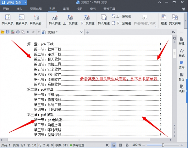This screenshot has height=148, width=188.
Task: Collapse the ribbon with the up chevron
Action: pyautogui.click(x=160, y=2)
